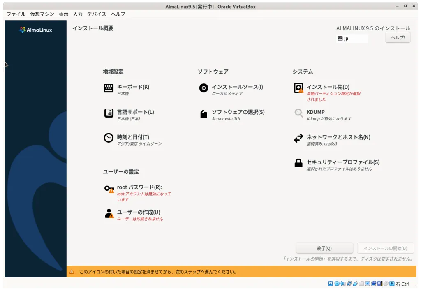Image resolution: width=421 pixels, height=291 pixels.
Task: Click the keyboard icon beside キーボード
Action: 107,88
